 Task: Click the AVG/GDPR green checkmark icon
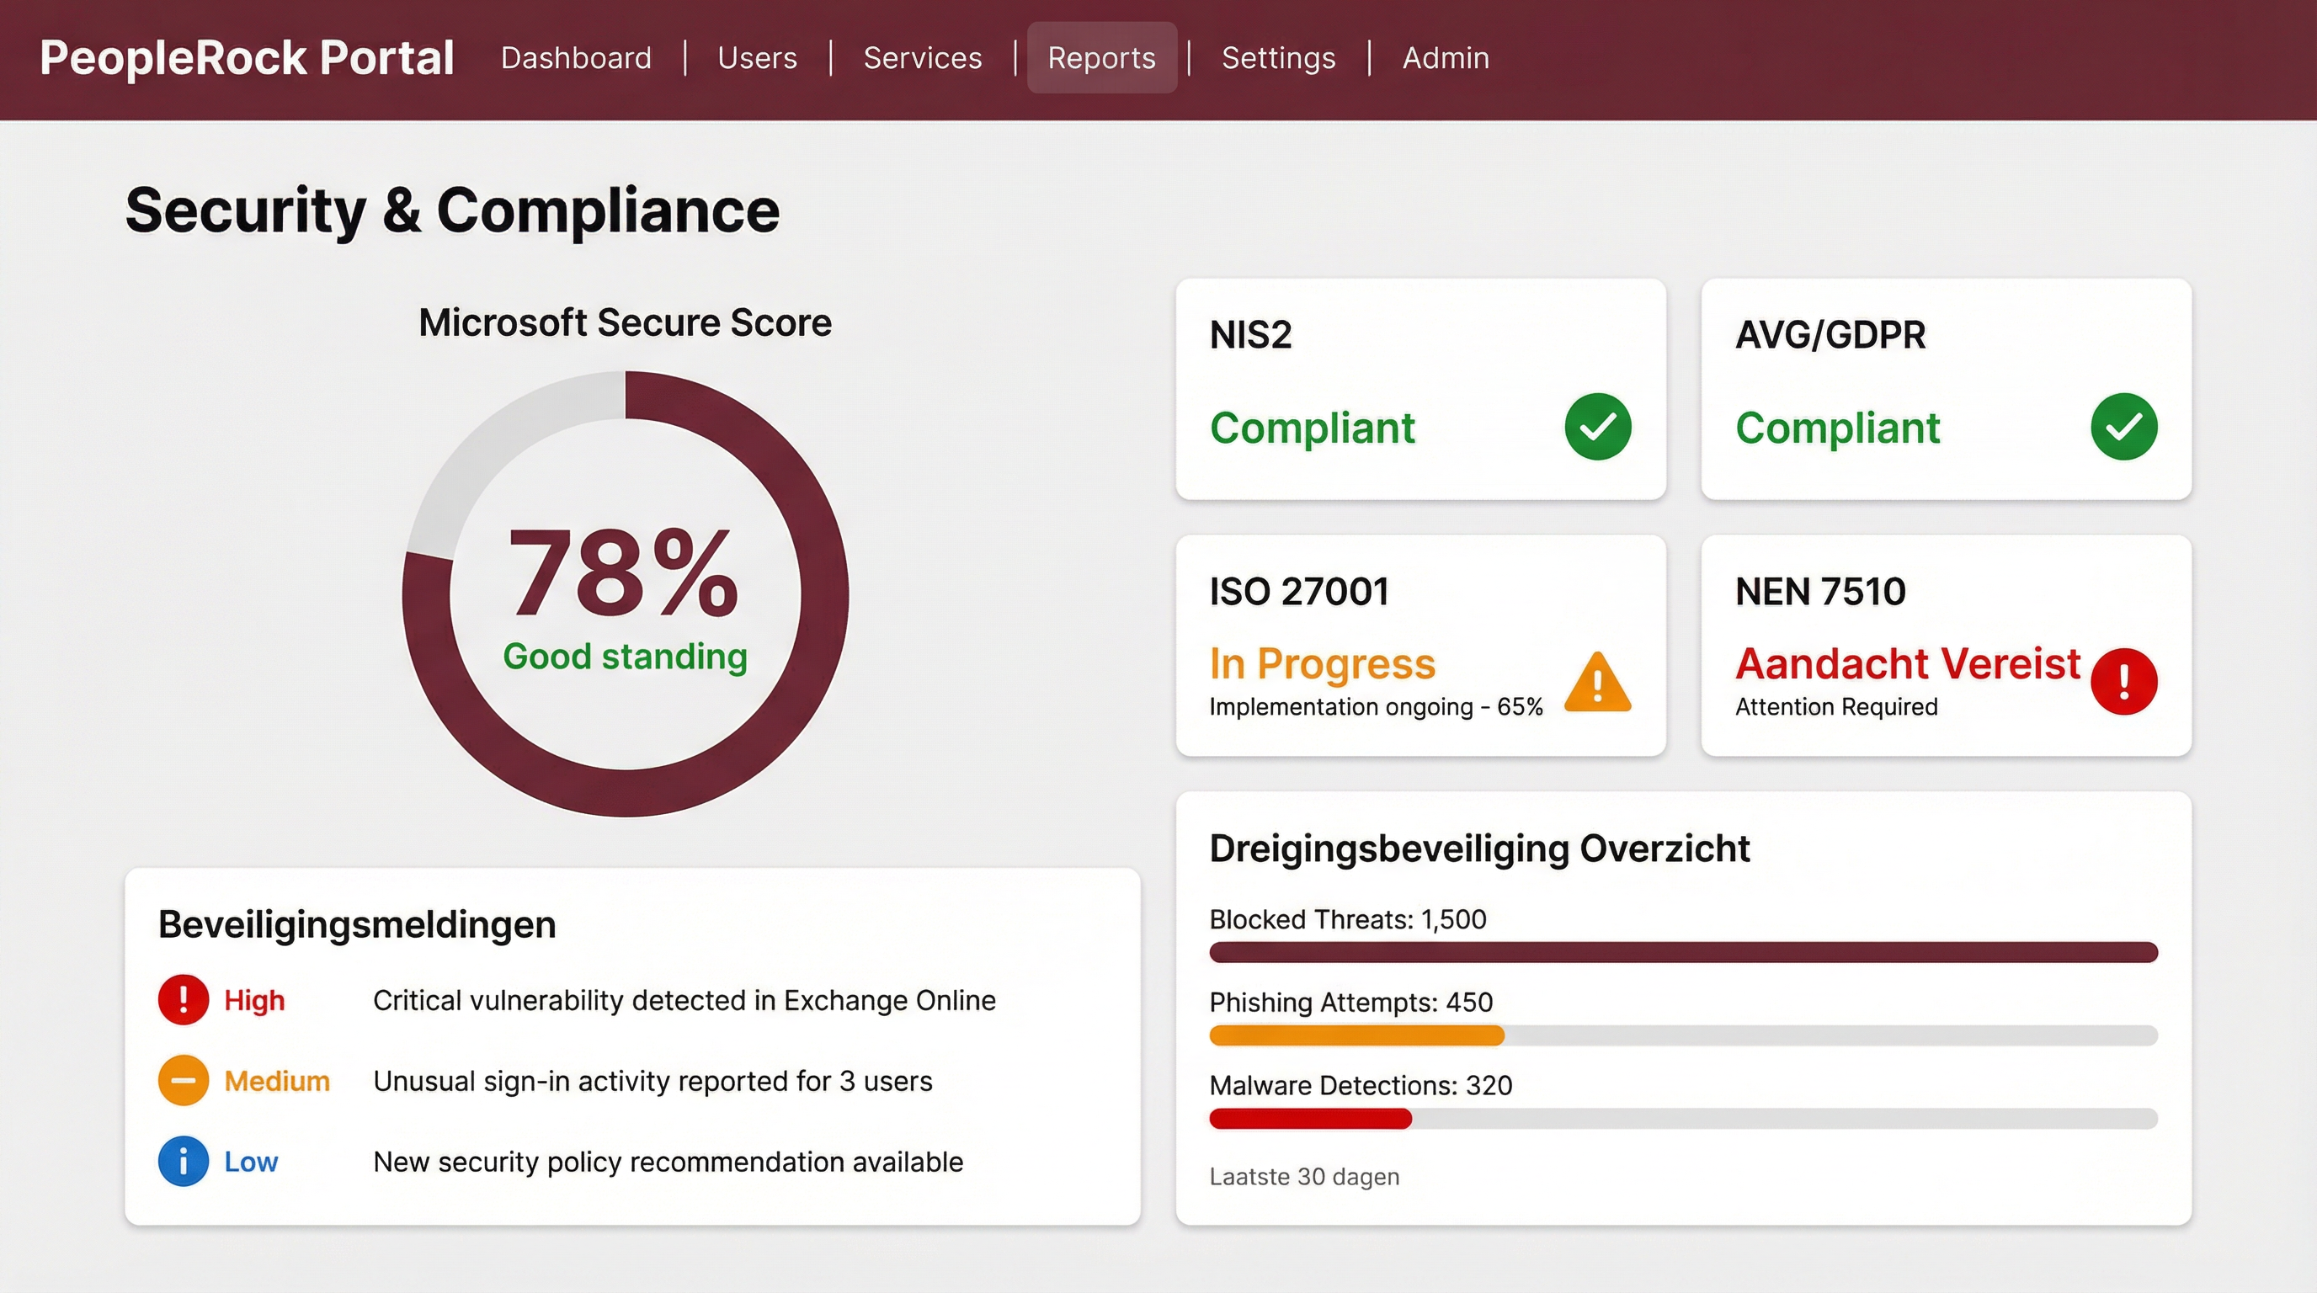click(x=2124, y=427)
